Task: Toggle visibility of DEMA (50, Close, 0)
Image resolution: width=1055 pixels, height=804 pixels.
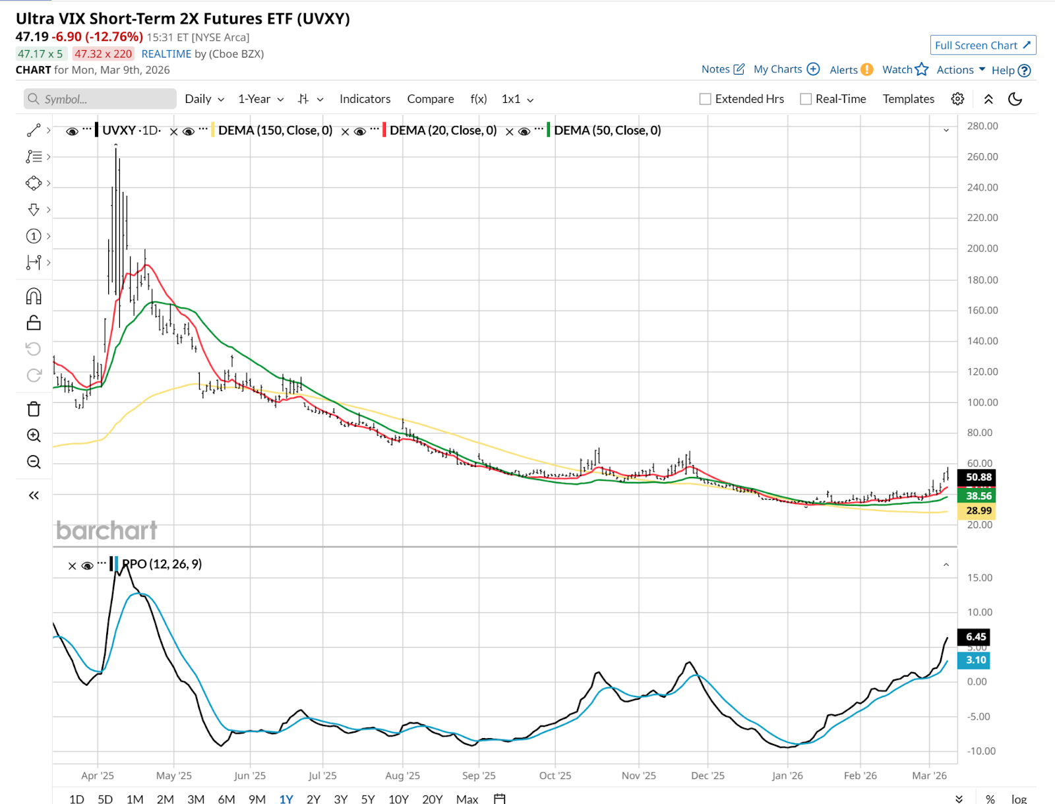Action: pyautogui.click(x=524, y=131)
